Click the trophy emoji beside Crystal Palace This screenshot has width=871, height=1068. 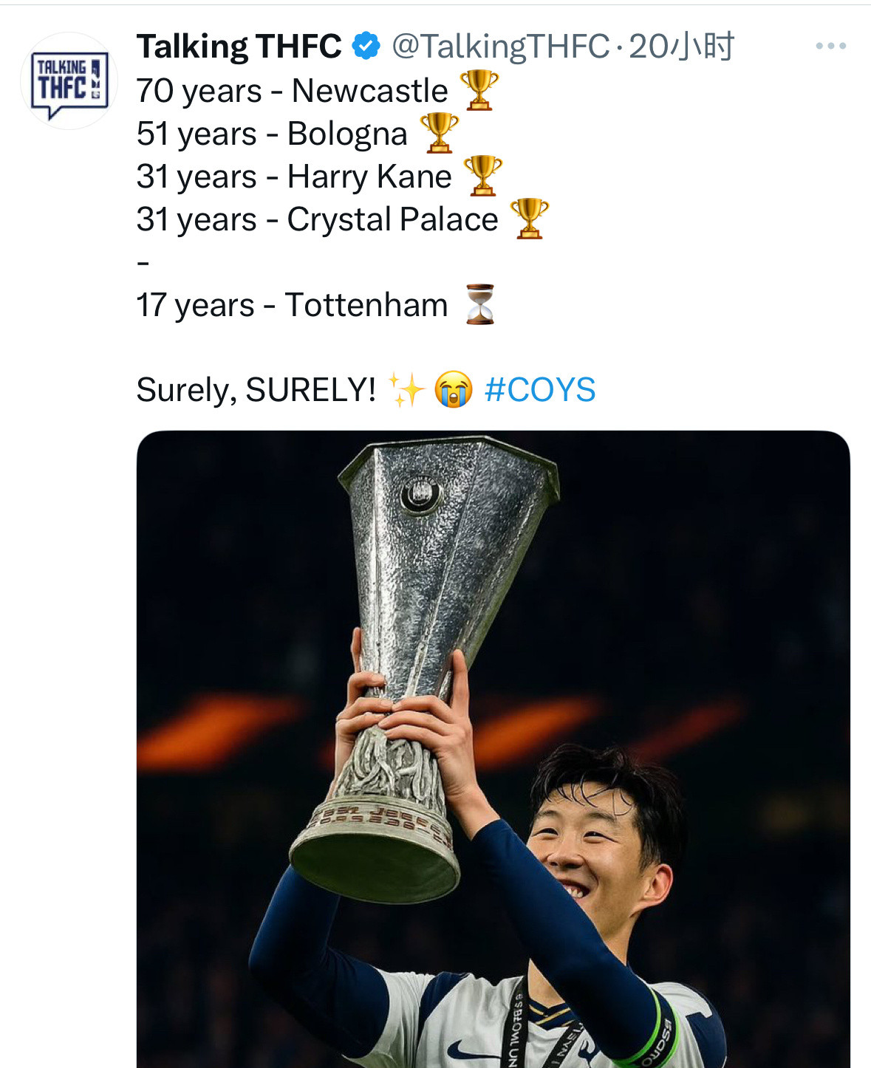[530, 219]
